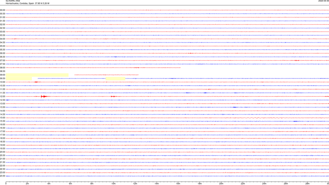
Task: Select the 08:30 row time label
Action: tap(2, 71)
